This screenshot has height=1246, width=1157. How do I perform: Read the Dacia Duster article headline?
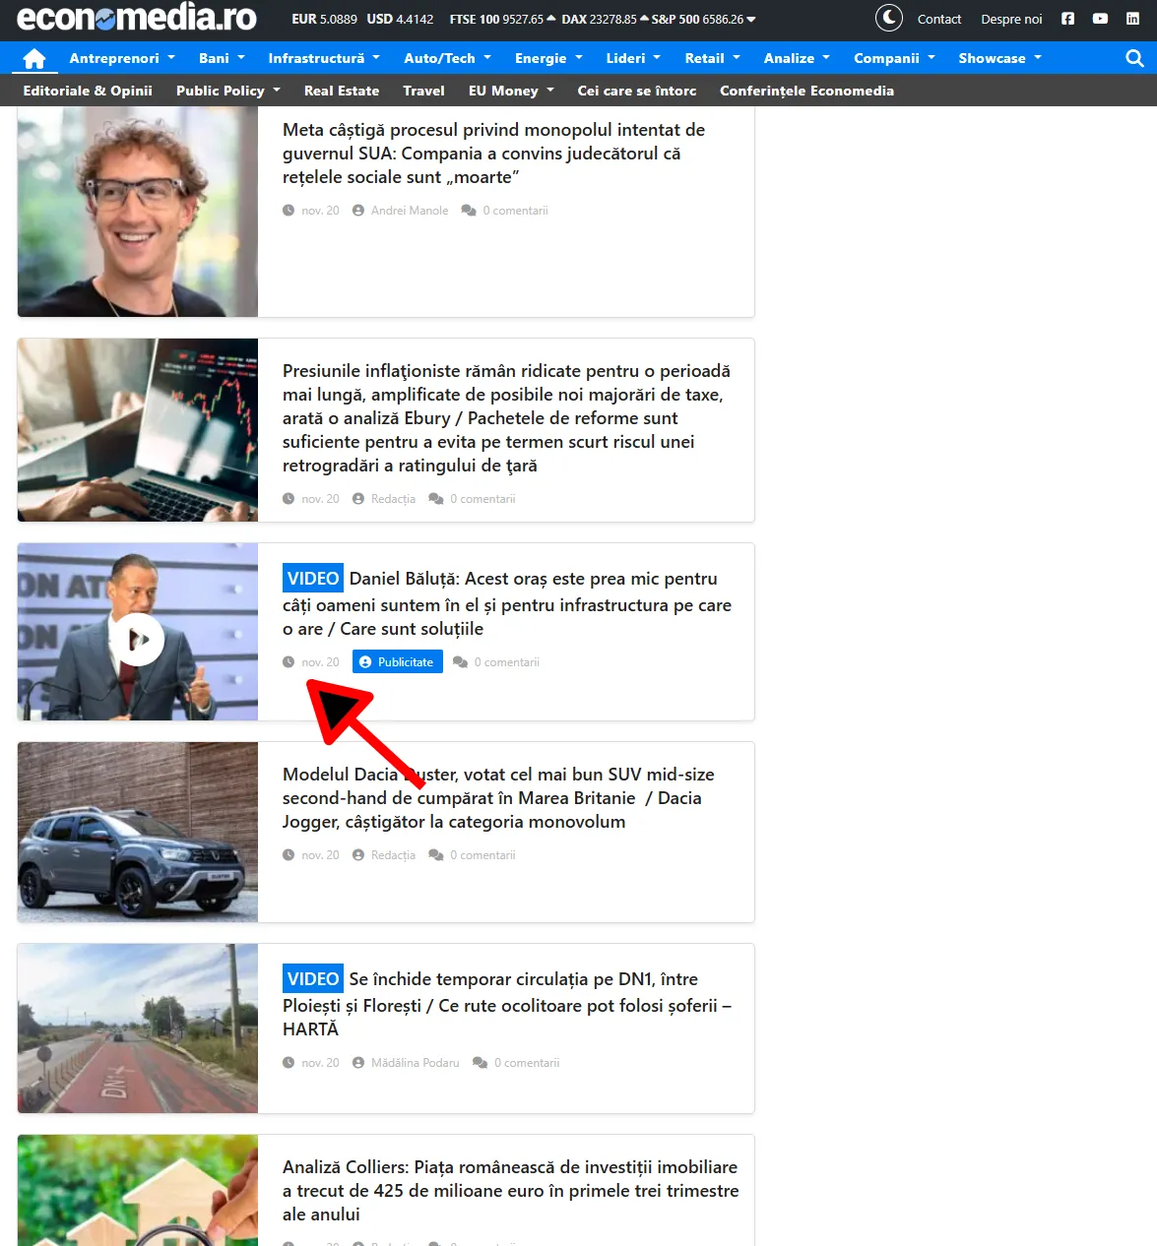[x=498, y=798]
